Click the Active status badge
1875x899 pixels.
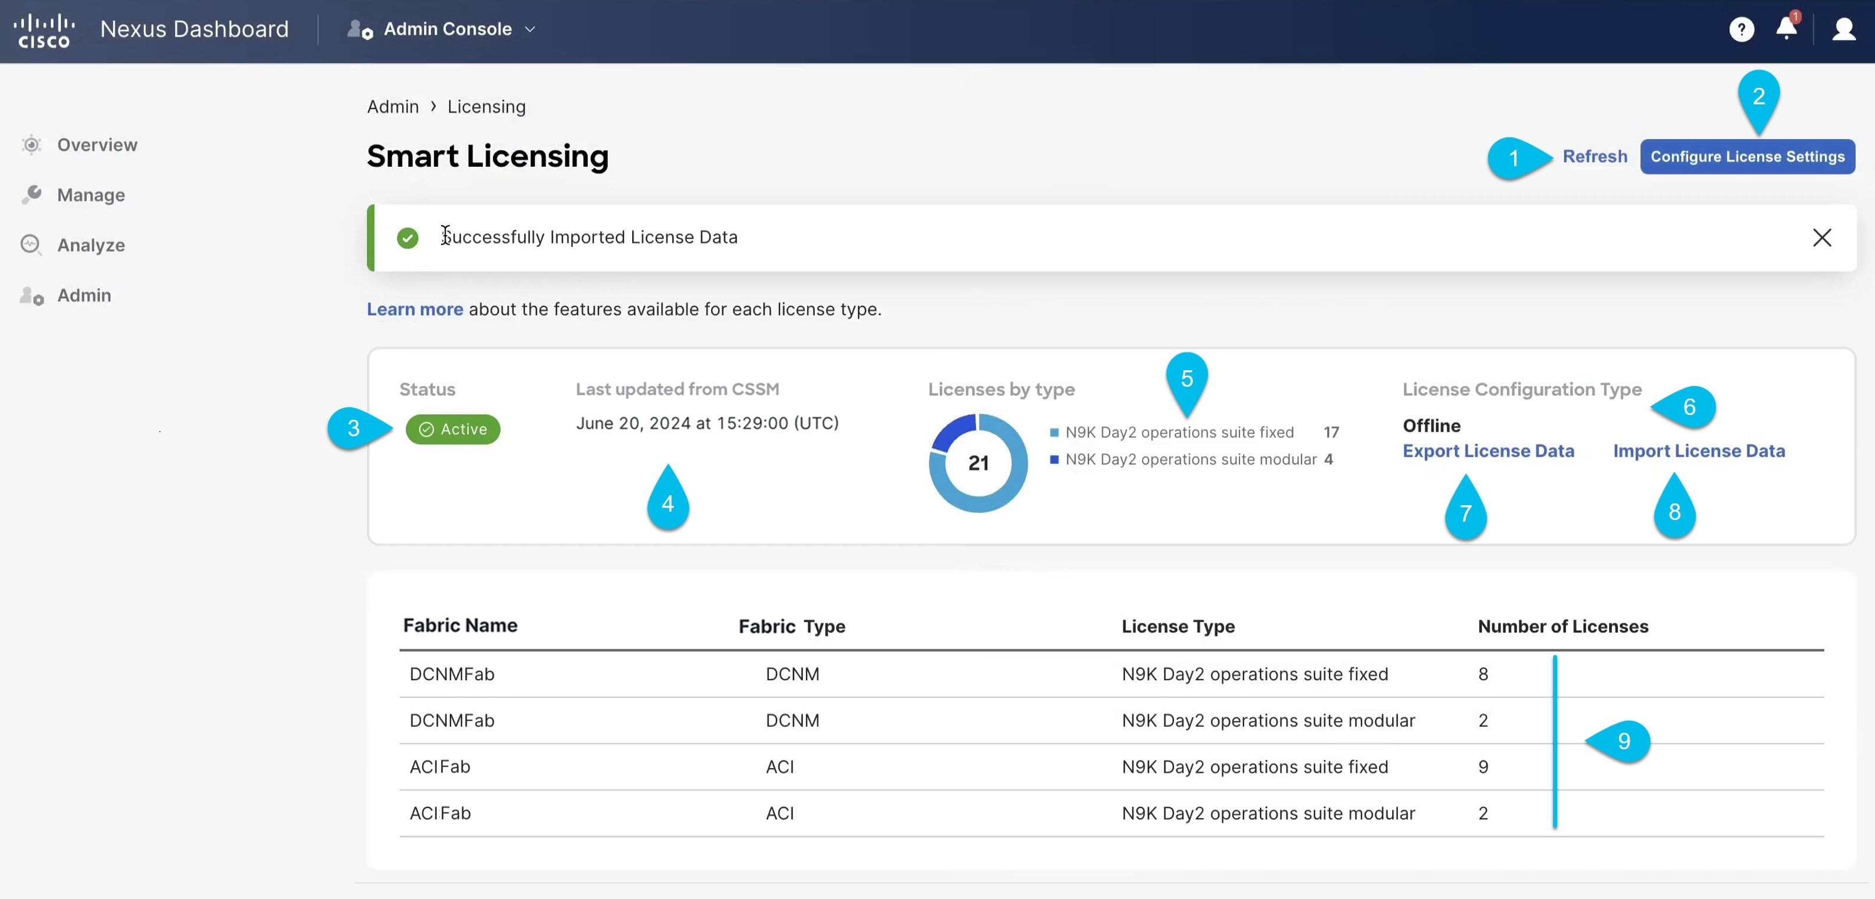(453, 429)
